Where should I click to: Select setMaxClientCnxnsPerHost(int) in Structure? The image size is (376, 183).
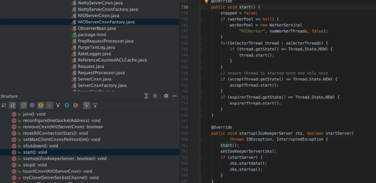tap(61, 140)
